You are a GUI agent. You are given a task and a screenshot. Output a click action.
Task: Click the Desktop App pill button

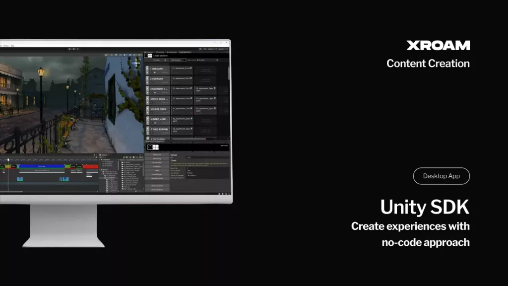point(441,176)
